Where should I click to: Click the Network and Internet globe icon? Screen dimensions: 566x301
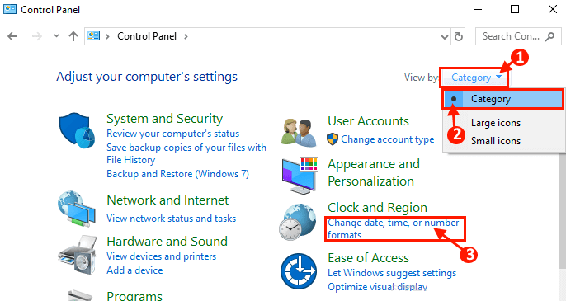tap(77, 209)
